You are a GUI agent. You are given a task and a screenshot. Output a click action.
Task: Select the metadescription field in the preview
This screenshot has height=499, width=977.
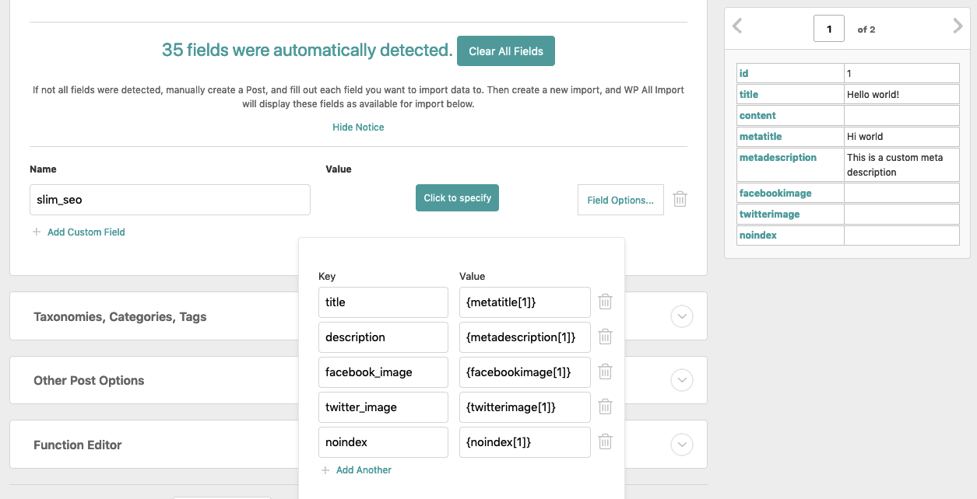[778, 157]
